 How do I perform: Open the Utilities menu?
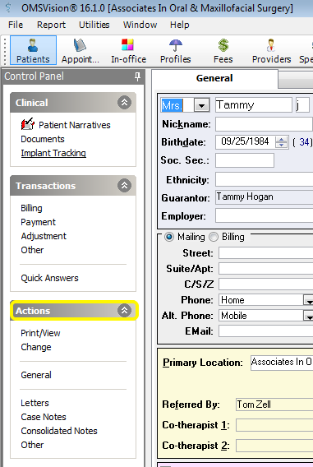tap(94, 25)
